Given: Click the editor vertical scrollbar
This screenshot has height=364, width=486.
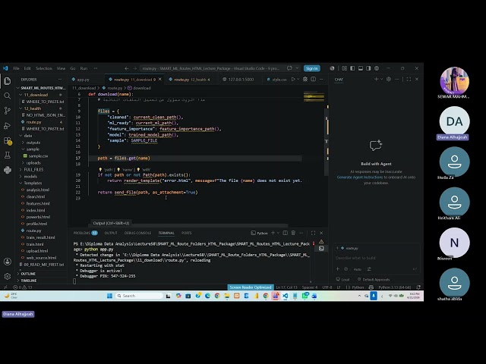Looking at the screenshot, I should point(327,143).
